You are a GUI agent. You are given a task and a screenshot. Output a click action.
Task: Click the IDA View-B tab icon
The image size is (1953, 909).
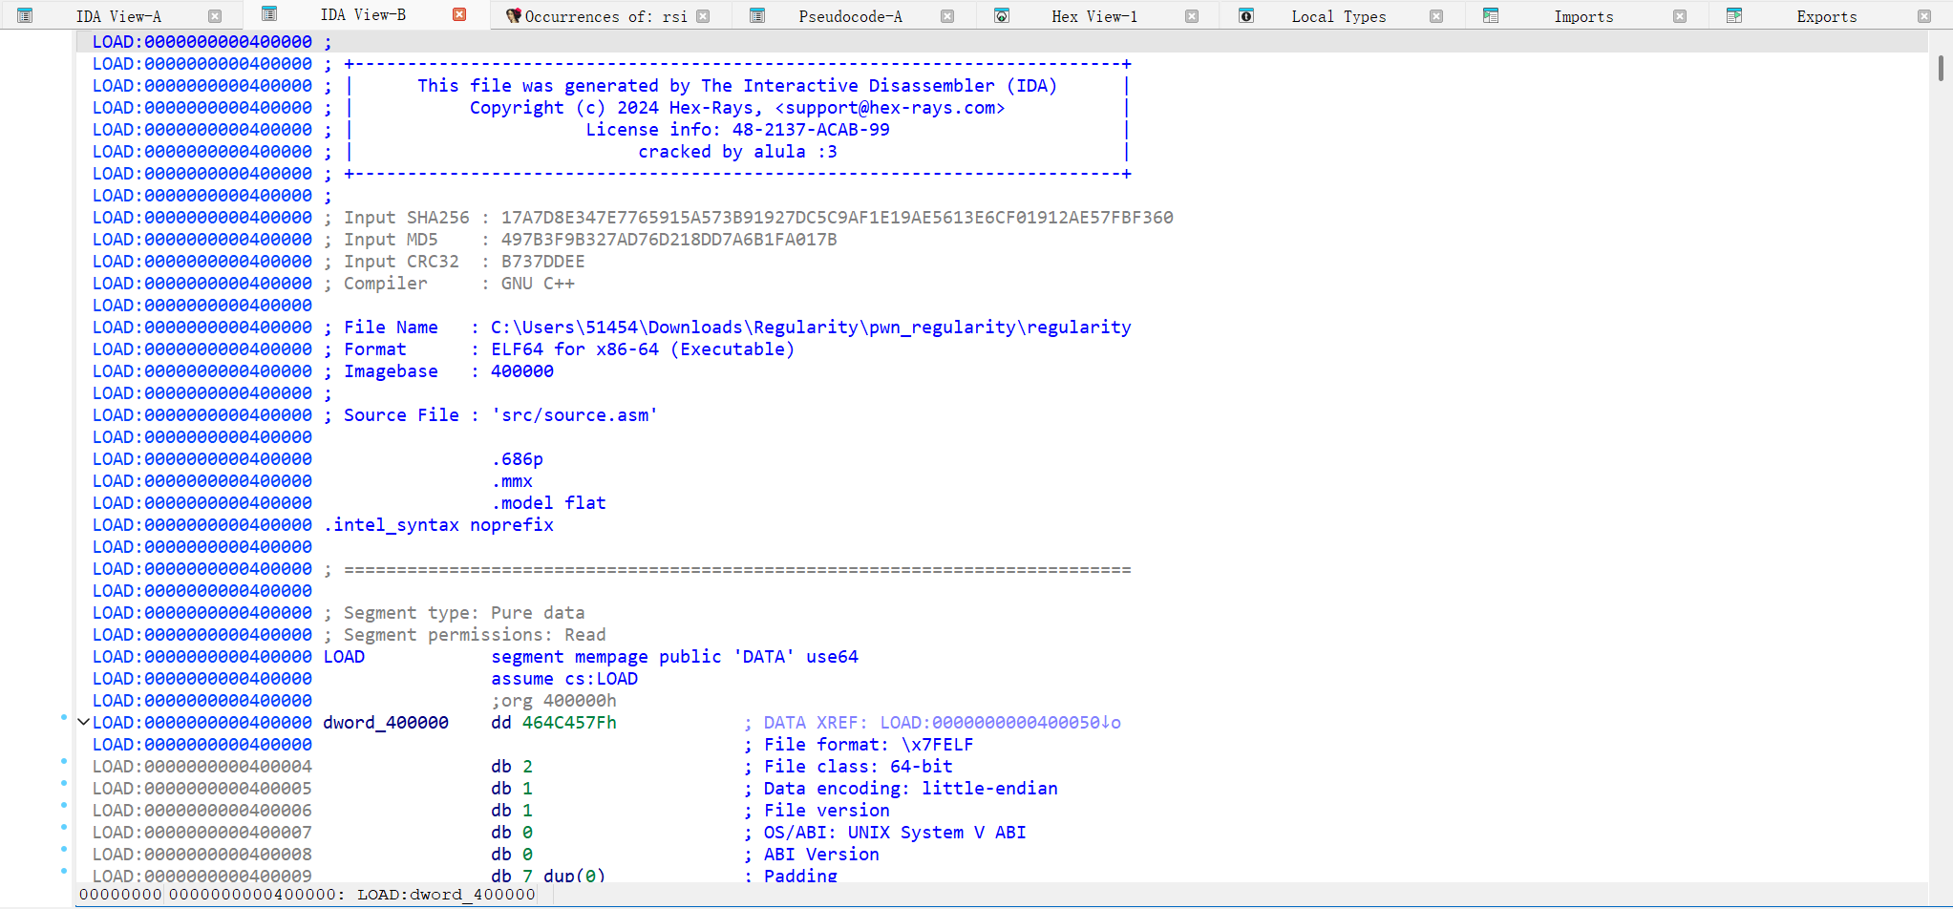coord(269,13)
